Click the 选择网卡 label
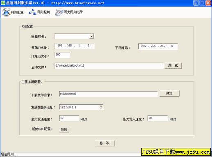This screenshot has width=212, height=157. tap(39, 37)
